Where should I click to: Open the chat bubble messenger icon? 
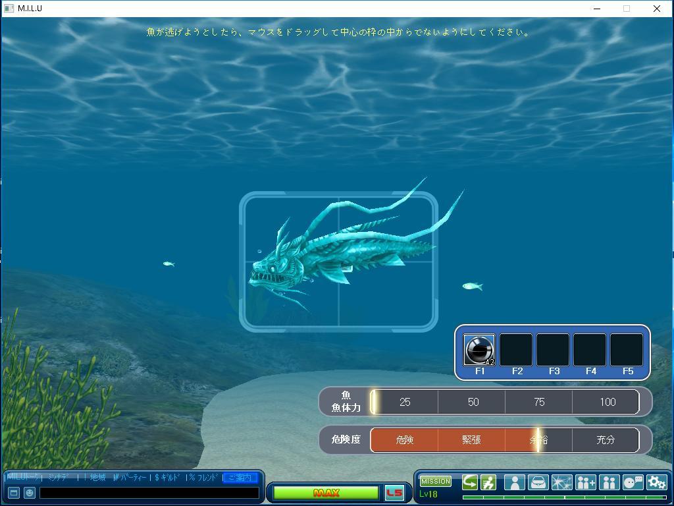point(633,482)
